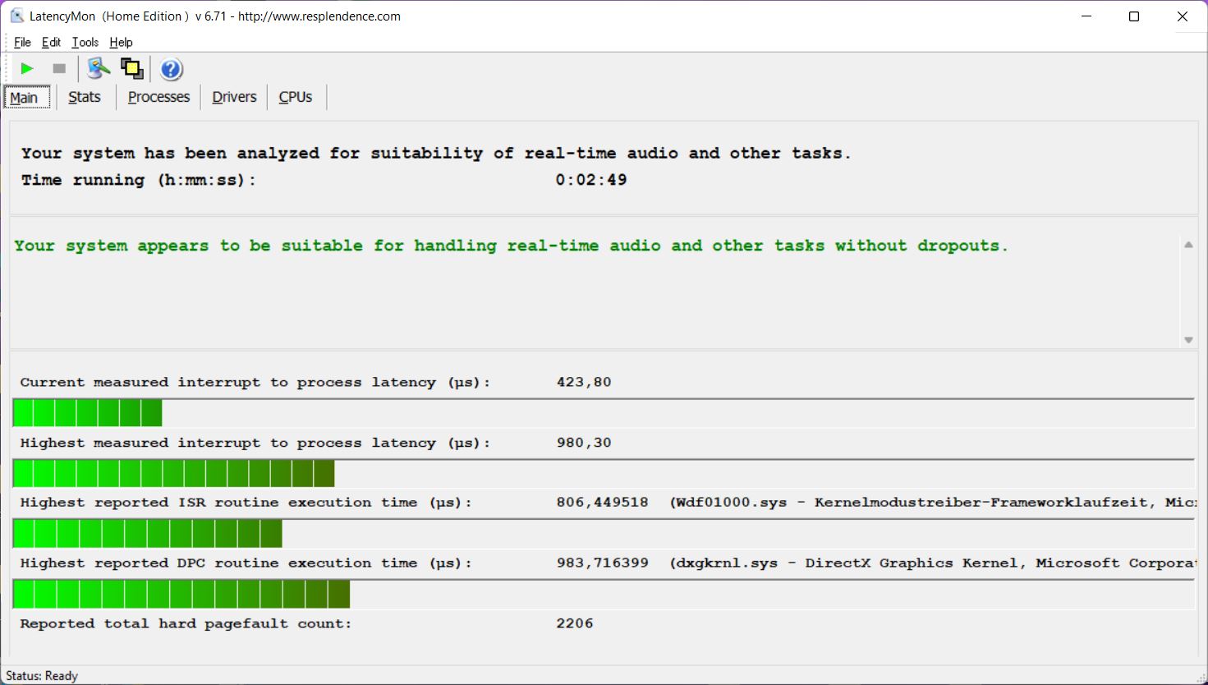This screenshot has width=1208, height=685.
Task: Open the File menu
Action: (23, 42)
